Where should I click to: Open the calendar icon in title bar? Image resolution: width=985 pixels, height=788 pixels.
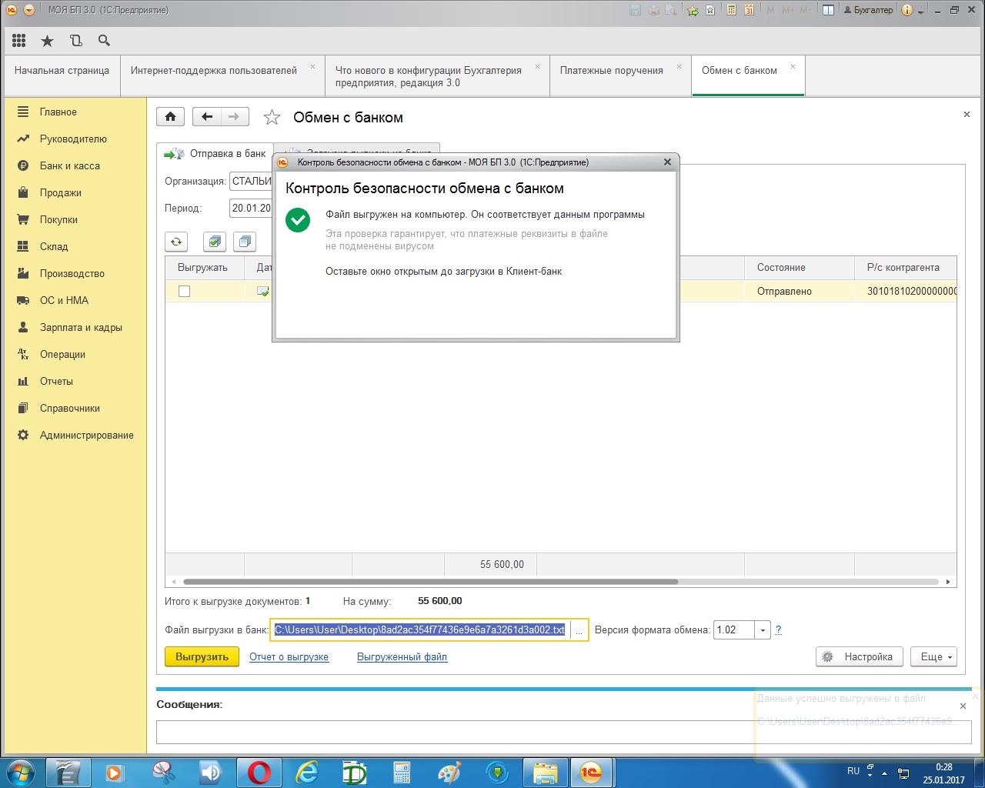tap(749, 10)
